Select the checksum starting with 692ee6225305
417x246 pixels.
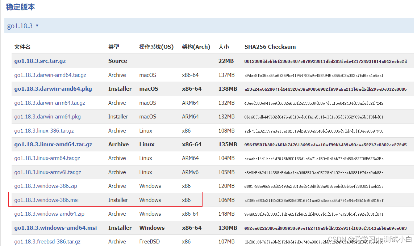click(x=325, y=228)
